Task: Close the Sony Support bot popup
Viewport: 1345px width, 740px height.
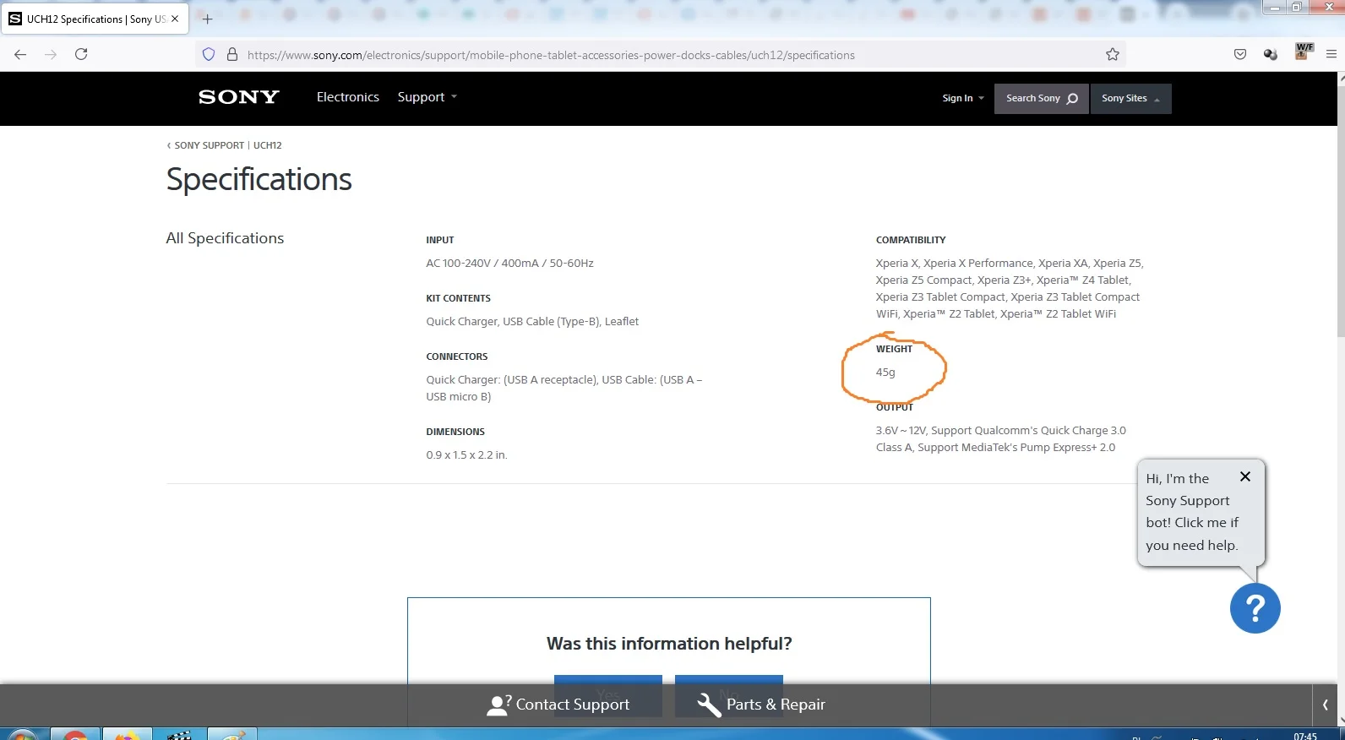Action: pyautogui.click(x=1245, y=476)
